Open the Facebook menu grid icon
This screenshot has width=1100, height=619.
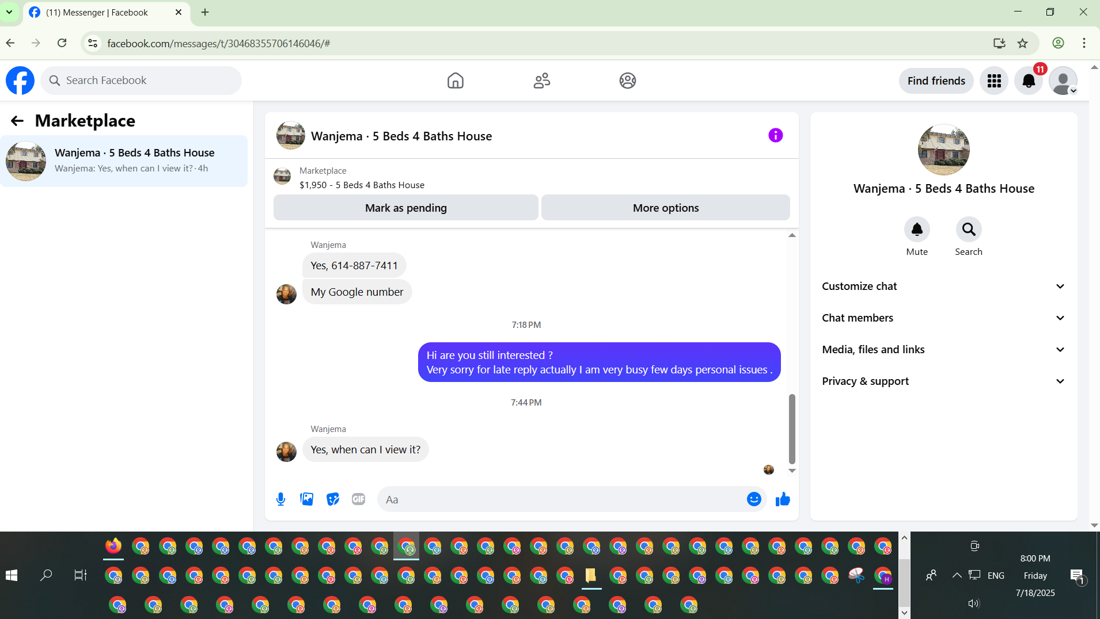[994, 81]
